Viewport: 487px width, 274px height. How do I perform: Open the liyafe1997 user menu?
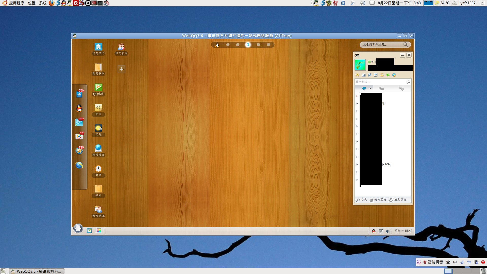pyautogui.click(x=464, y=3)
